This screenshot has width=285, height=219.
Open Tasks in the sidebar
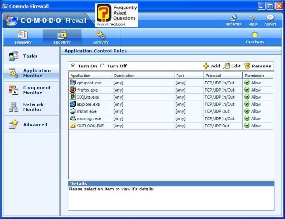click(x=31, y=56)
